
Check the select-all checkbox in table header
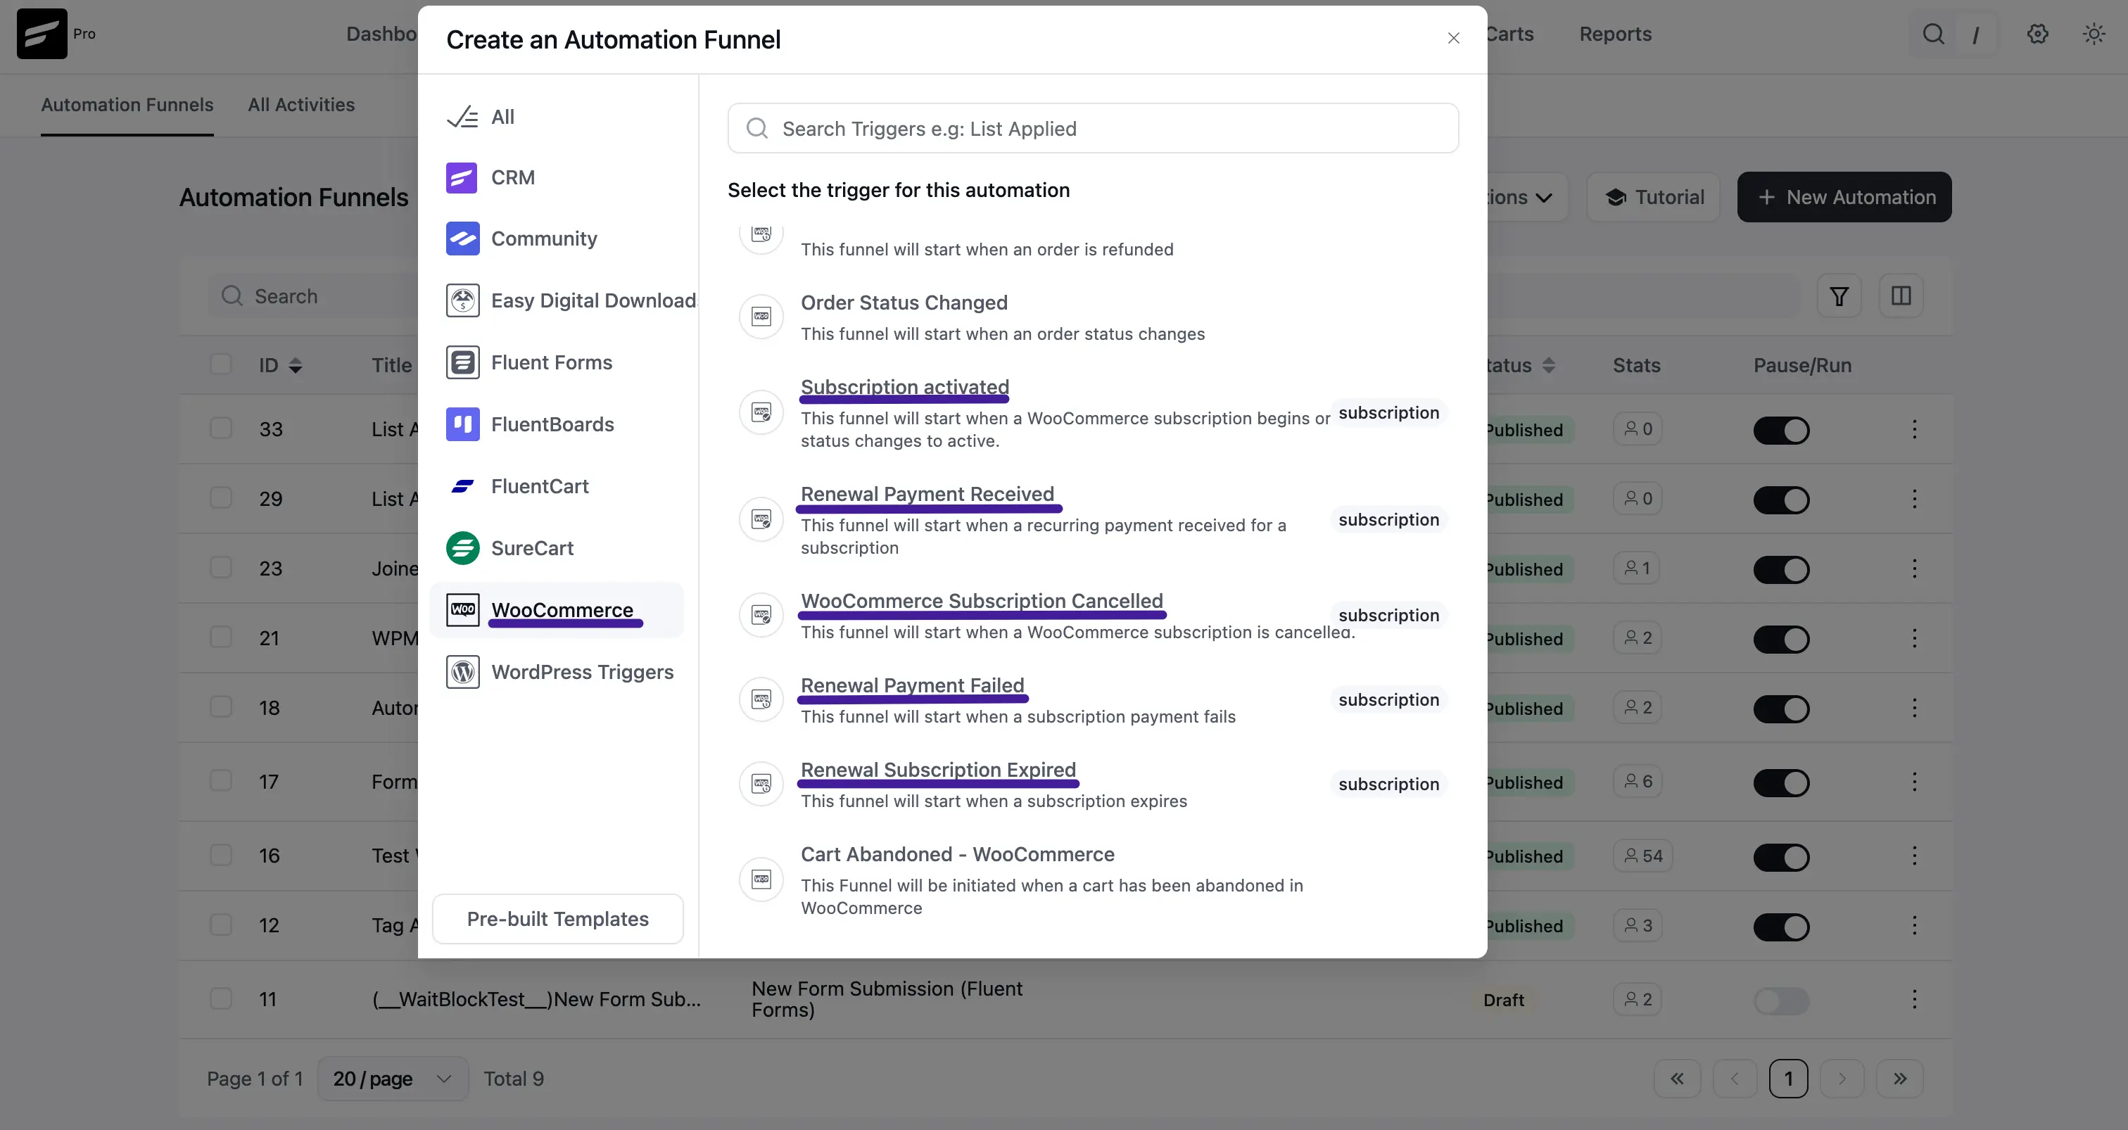click(x=220, y=364)
